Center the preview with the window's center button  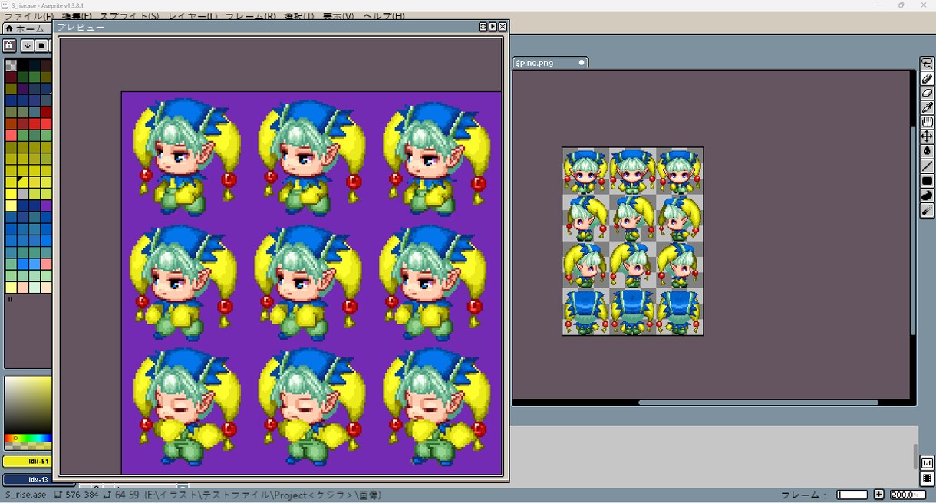point(483,27)
